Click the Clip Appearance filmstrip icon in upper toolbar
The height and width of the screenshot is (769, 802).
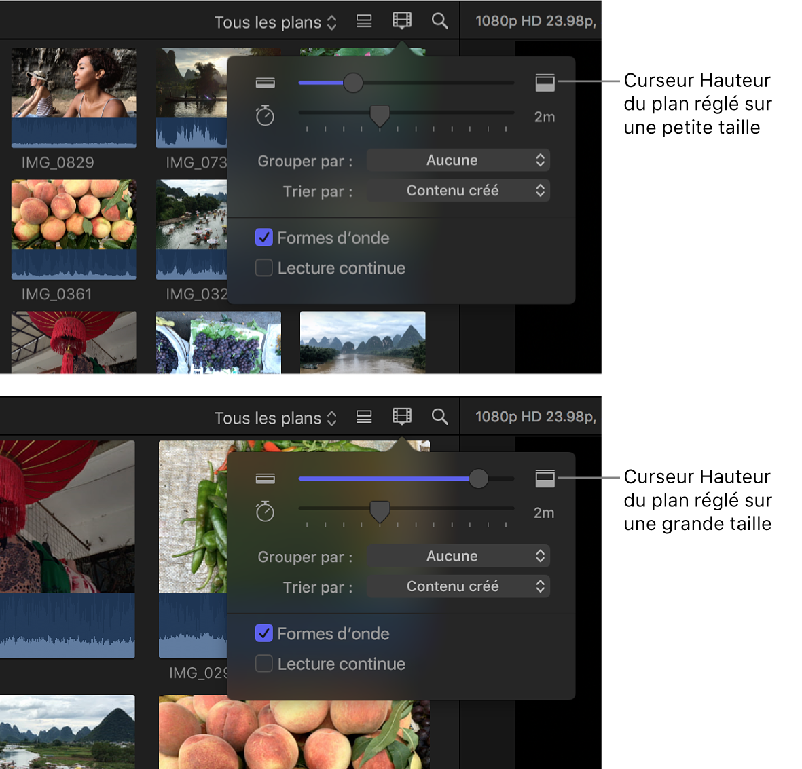point(402,21)
